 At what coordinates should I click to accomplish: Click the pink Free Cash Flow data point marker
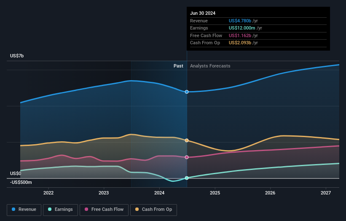pos(187,157)
